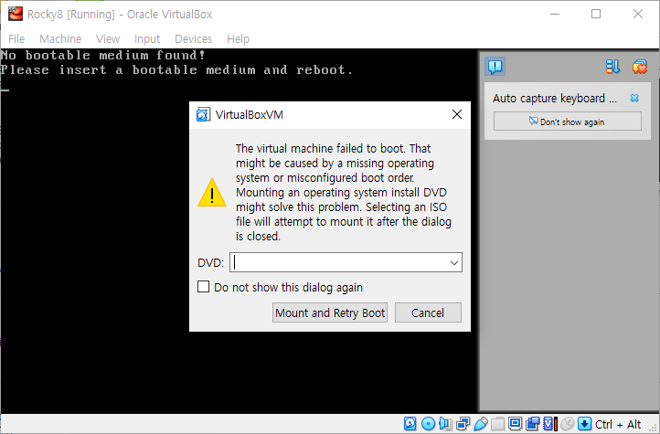Check Do not show this dialog again

pos(203,287)
